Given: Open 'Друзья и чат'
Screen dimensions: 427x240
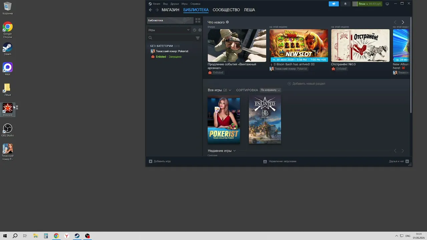Looking at the screenshot, I should tap(399, 161).
